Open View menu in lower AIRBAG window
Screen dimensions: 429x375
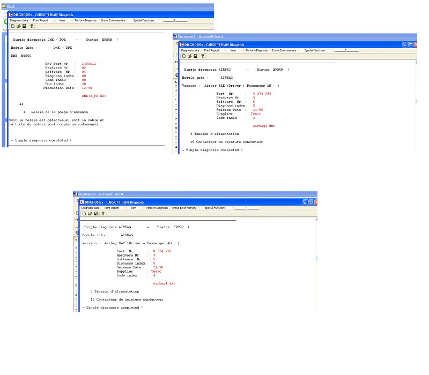[134, 208]
